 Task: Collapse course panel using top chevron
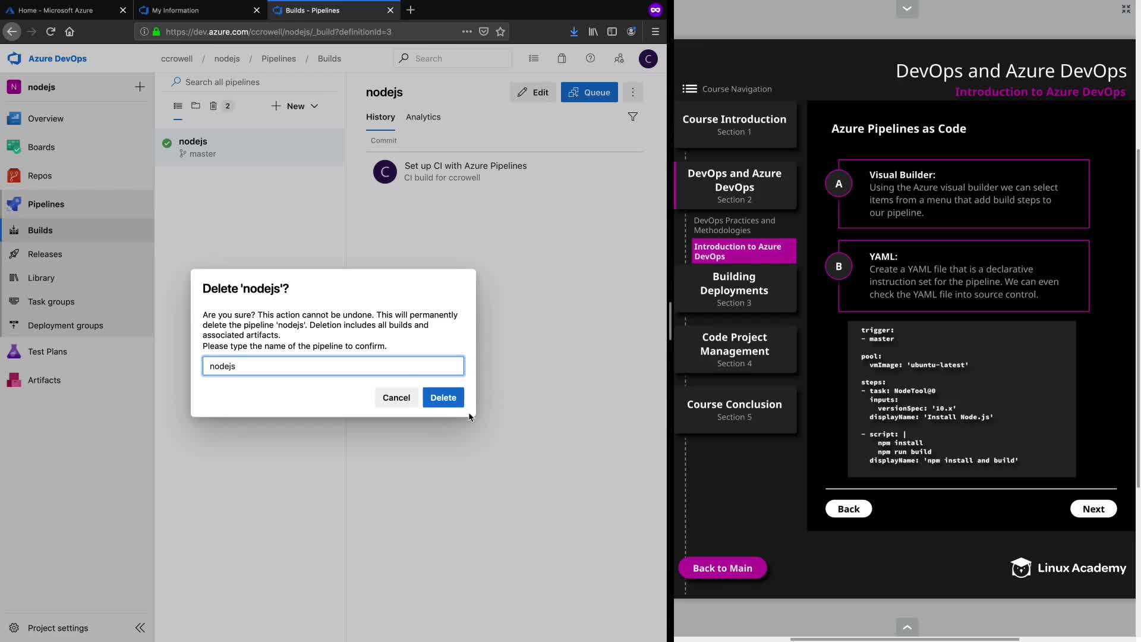tap(907, 8)
